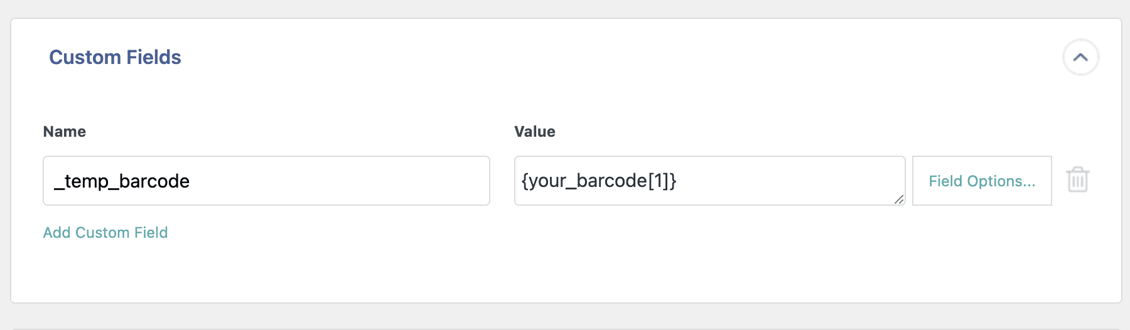Hit the circular up-arrow toggle button
The height and width of the screenshot is (330, 1130).
pyautogui.click(x=1080, y=57)
